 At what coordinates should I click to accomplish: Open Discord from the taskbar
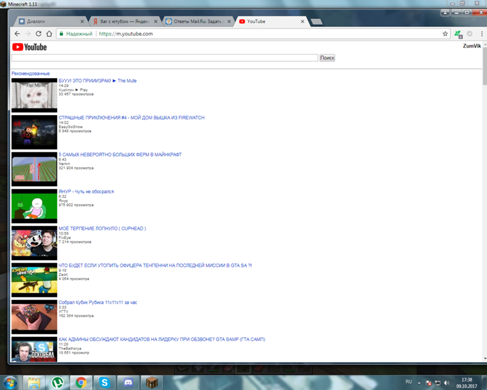coord(128,382)
